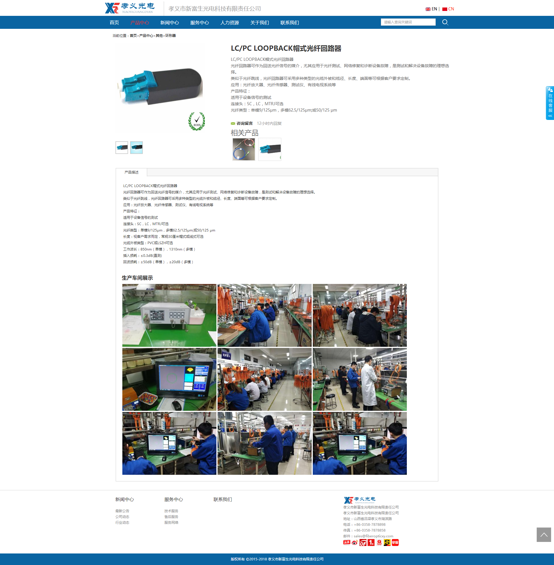Viewport: 554px width, 565px height.
Task: Open the 新闻中心 nav menu item
Action: pyautogui.click(x=170, y=22)
